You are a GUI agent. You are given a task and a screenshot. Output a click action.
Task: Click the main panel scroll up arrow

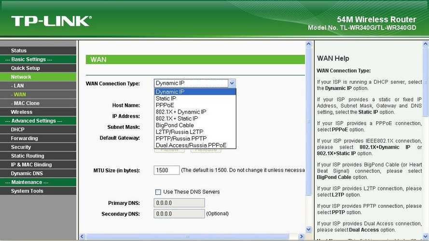pyautogui.click(x=309, y=44)
